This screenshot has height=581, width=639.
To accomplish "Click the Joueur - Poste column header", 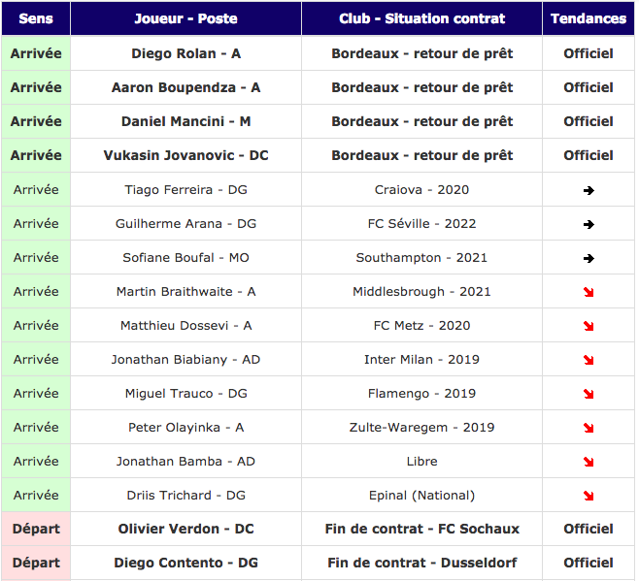I will [x=185, y=18].
